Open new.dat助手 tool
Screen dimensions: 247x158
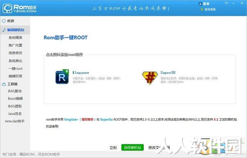[15, 121]
